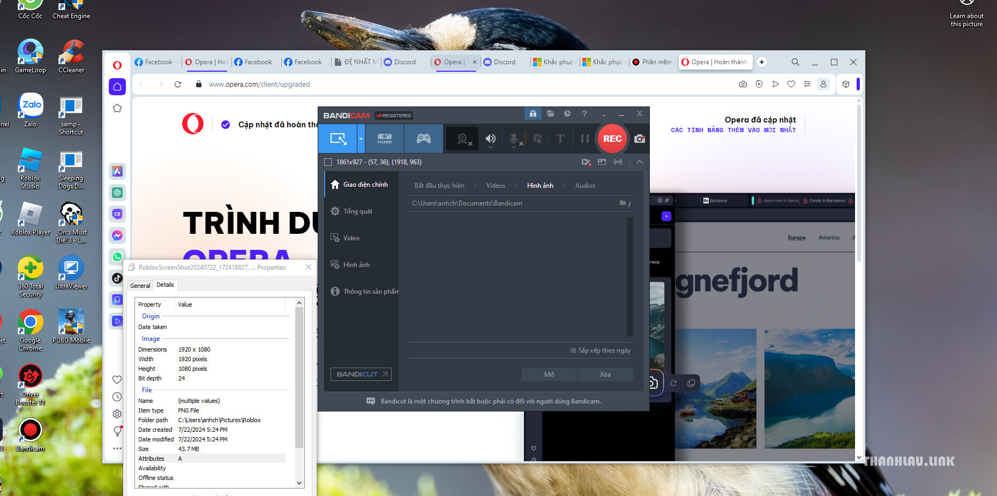Select Attributes row in Properties details
This screenshot has height=496, width=997.
pyautogui.click(x=212, y=459)
